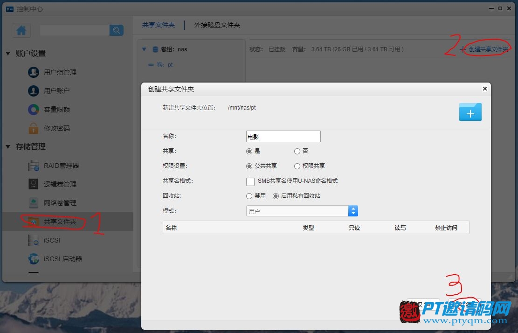
Task: Open iSCSI 启动器 in sidebar
Action: (63, 259)
